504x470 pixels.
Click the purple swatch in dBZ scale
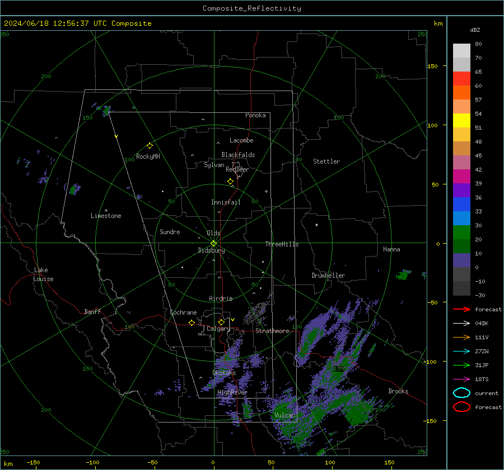pyautogui.click(x=461, y=190)
